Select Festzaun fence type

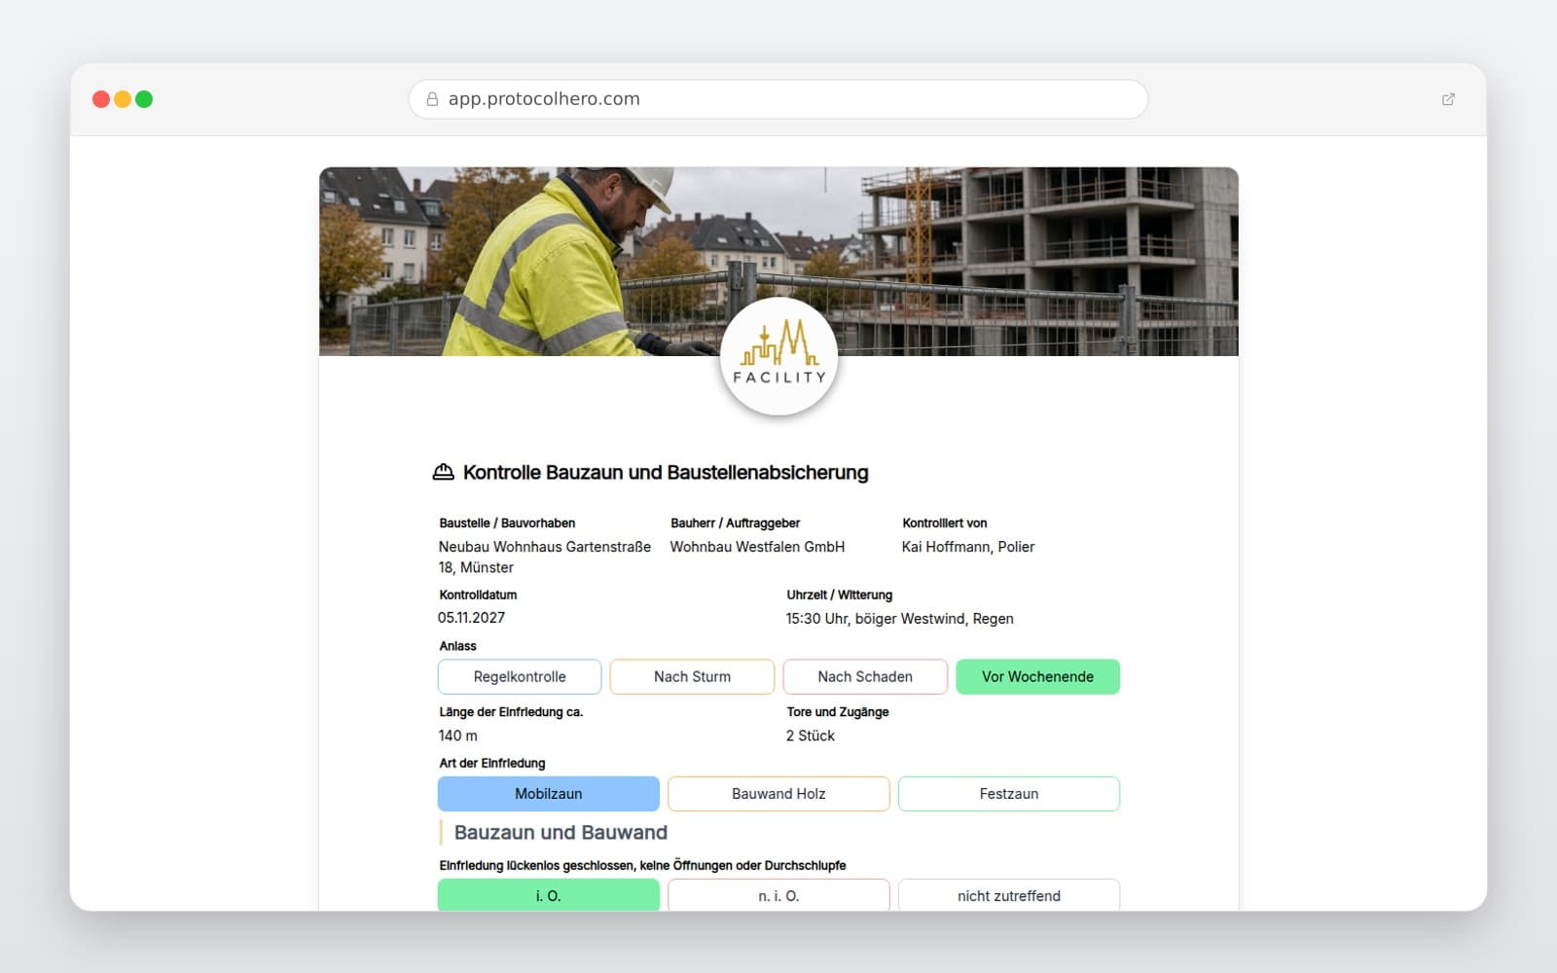[1008, 793]
